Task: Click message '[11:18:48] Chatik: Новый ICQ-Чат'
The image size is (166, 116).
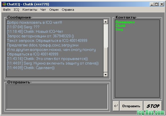Action: [x=35, y=31]
